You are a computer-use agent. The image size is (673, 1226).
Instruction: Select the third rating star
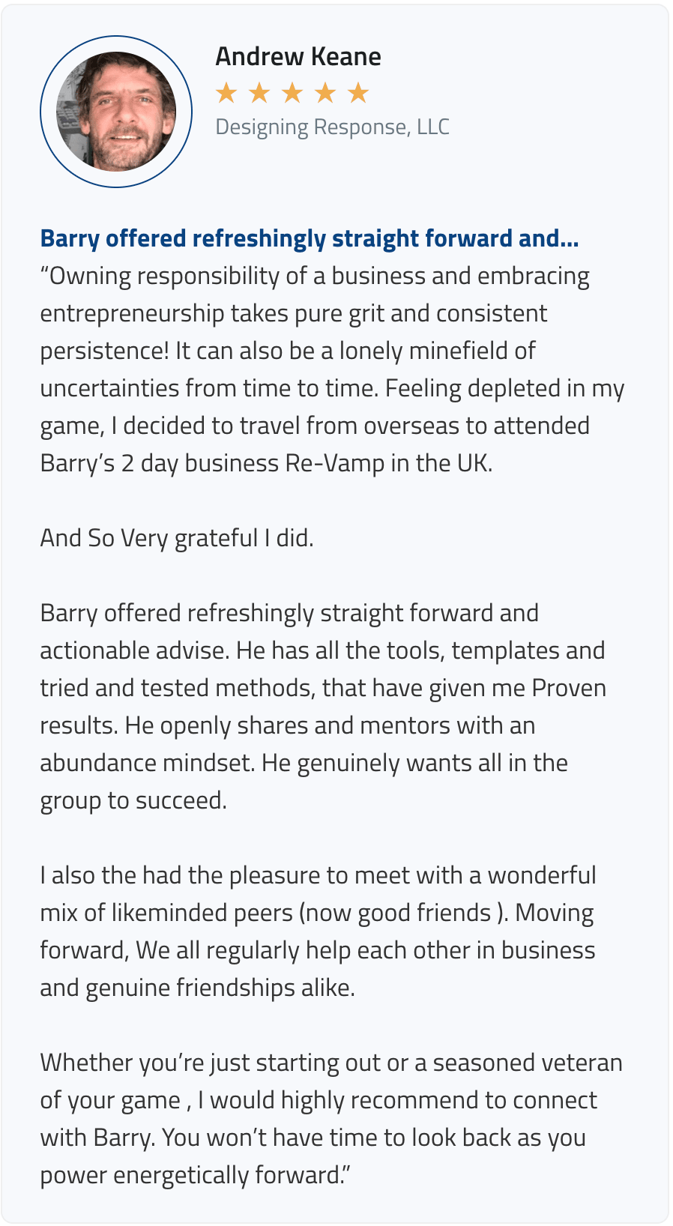pos(292,93)
